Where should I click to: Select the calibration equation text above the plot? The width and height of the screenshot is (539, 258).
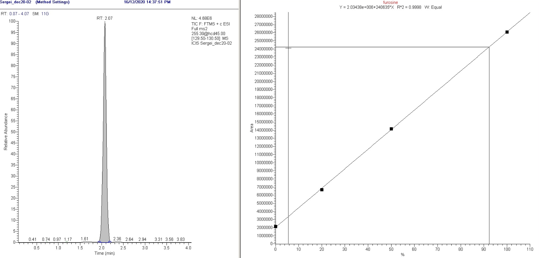pos(390,7)
